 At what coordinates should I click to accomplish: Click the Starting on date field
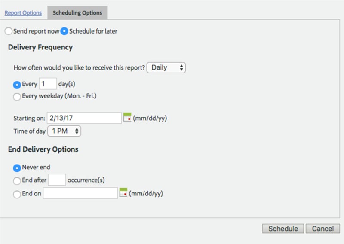click(84, 118)
